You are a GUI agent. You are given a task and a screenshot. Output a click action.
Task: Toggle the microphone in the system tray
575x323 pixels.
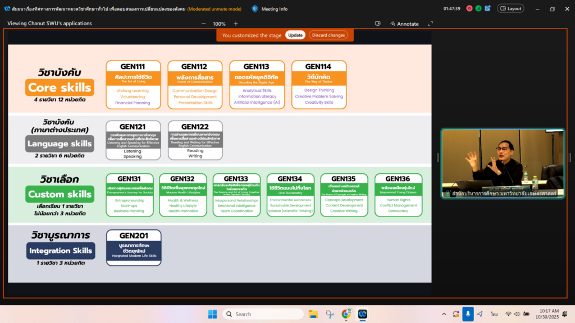pyautogui.click(x=468, y=314)
